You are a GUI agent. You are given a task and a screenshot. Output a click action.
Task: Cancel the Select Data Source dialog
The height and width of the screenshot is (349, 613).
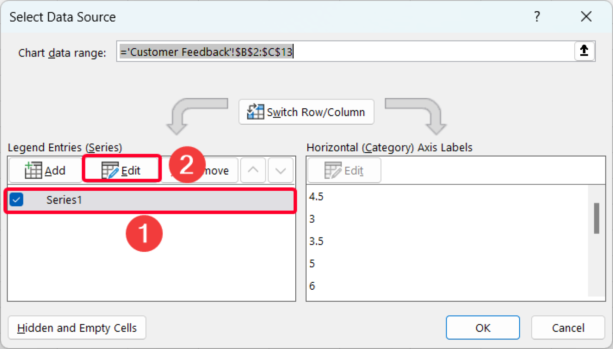568,327
